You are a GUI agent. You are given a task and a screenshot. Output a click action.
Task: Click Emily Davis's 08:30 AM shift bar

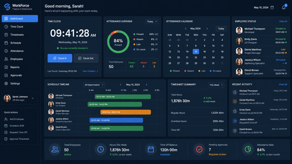[x=115, y=104]
